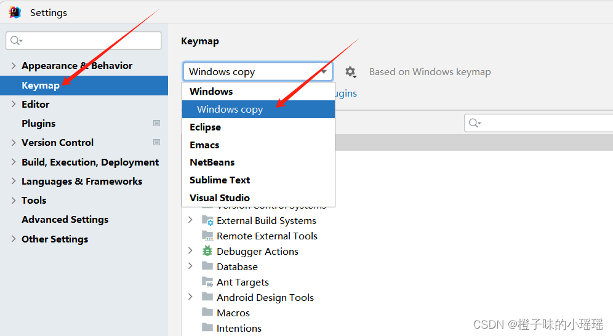Image resolution: width=613 pixels, height=336 pixels.
Task: Click the Intentions folder icon
Action: coord(207,328)
